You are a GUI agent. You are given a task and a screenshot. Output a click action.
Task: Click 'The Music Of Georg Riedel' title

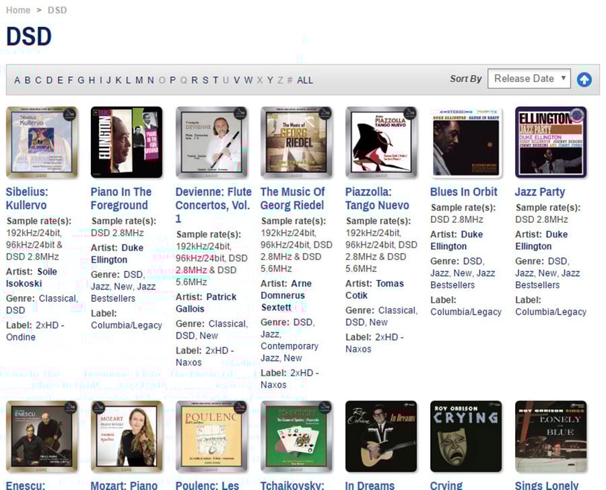point(293,199)
